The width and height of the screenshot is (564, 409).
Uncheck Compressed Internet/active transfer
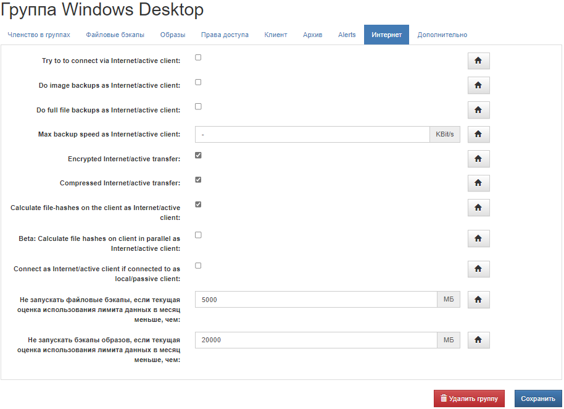click(198, 180)
